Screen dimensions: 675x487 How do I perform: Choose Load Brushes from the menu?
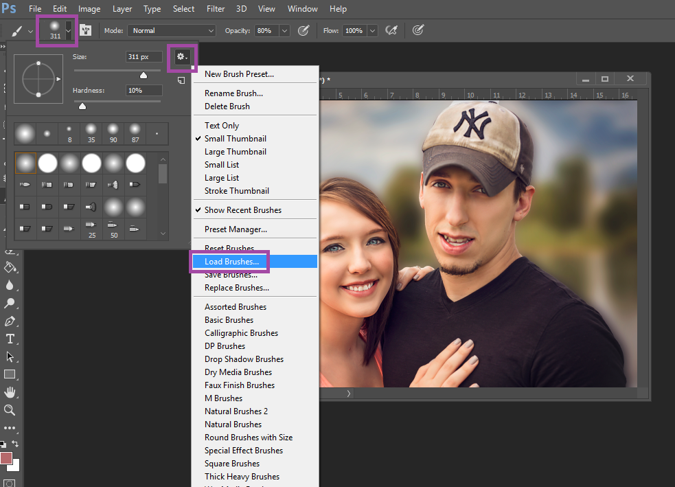[x=231, y=262]
